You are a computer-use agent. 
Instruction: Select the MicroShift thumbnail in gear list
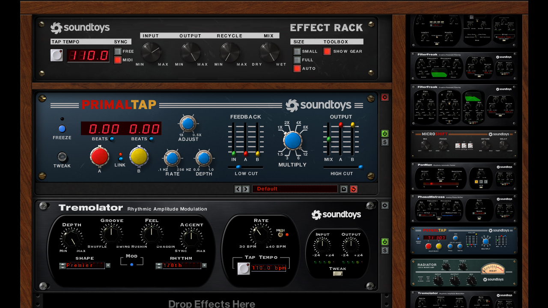464,145
